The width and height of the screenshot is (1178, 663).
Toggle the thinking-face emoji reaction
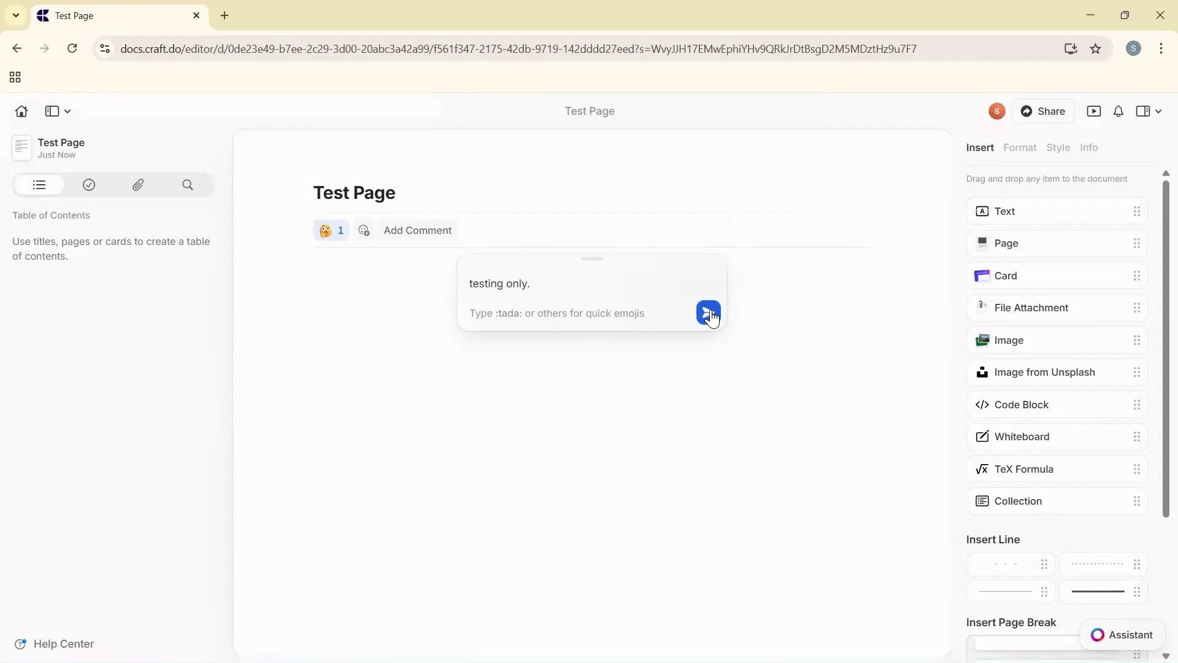331,230
